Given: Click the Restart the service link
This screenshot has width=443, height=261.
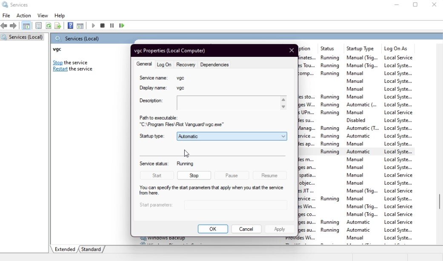Looking at the screenshot, I should click(60, 69).
